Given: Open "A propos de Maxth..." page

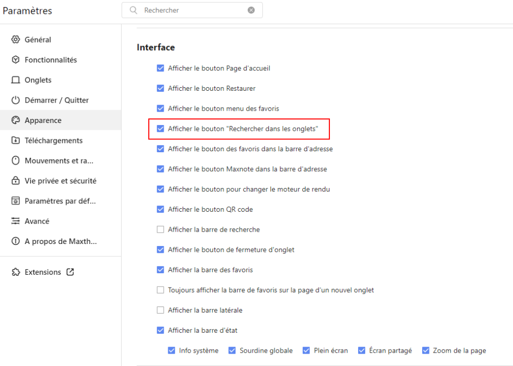Looking at the screenshot, I should (x=61, y=241).
